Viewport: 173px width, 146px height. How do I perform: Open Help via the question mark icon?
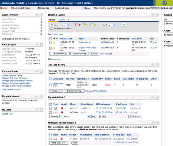pos(83,8)
